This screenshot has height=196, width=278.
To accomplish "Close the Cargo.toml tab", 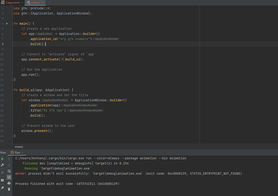I will (22, 2).
